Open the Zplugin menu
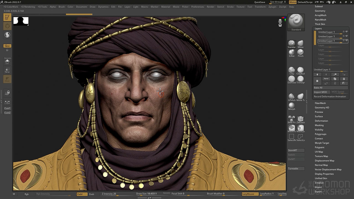354x199 pixels. (272, 7)
